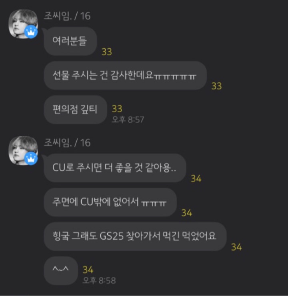The image size is (288, 296).
Task: Tap the '여러분들' message bubble
Action: pos(70,41)
